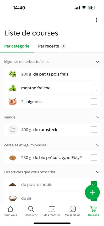
Task: Collapse légumes et herbes fraîches section
Action: 98,62
